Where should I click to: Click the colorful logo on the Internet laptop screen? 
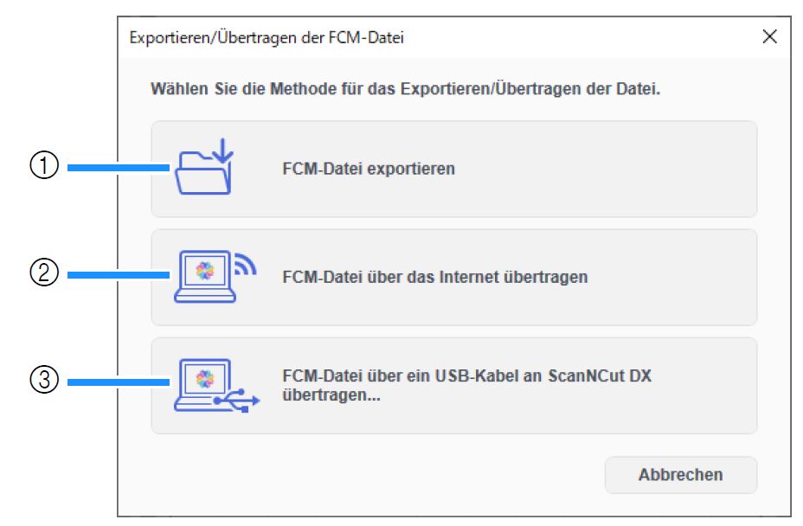[202, 271]
